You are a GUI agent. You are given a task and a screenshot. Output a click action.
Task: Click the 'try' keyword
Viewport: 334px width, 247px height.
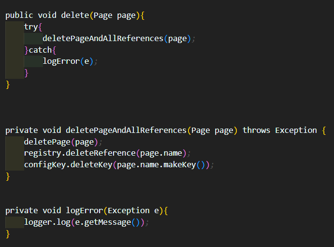coord(31,27)
